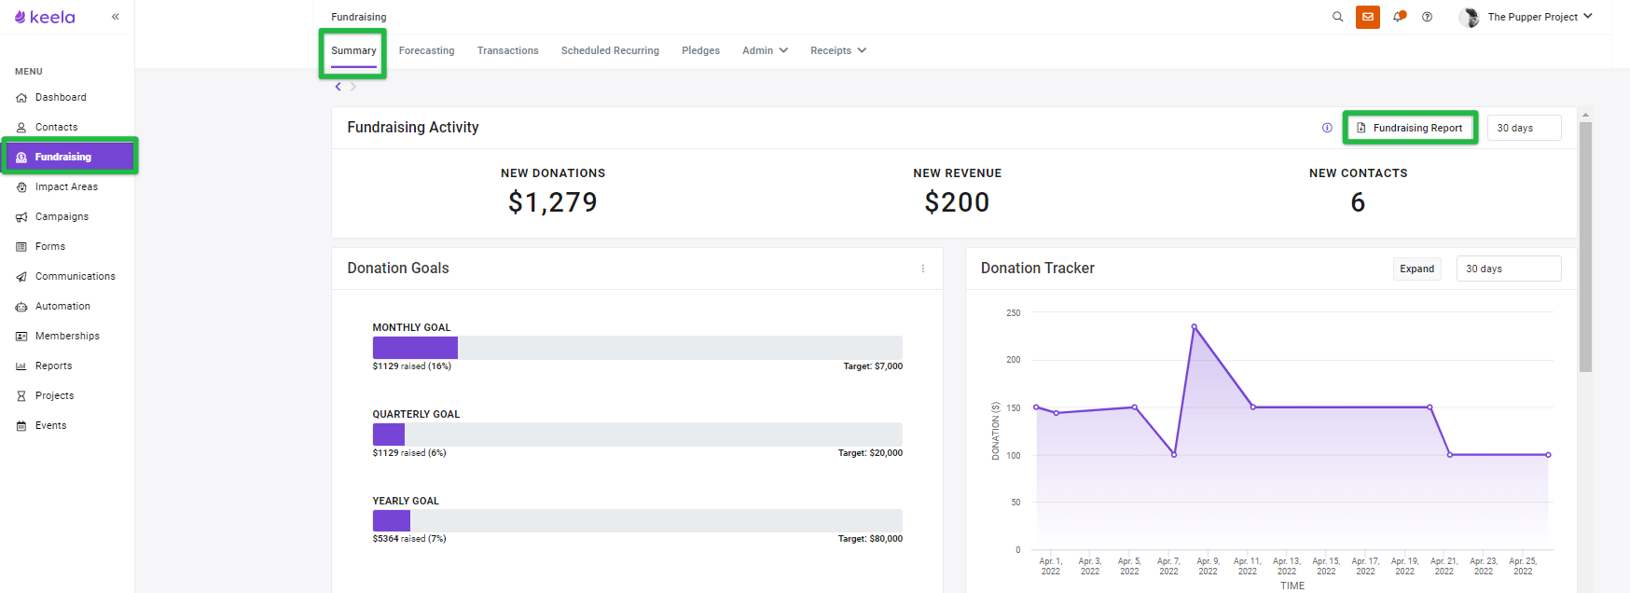Click the Monthly Goal progress bar

(637, 348)
